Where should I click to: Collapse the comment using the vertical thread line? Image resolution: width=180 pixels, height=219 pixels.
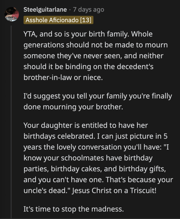(x=11, y=116)
